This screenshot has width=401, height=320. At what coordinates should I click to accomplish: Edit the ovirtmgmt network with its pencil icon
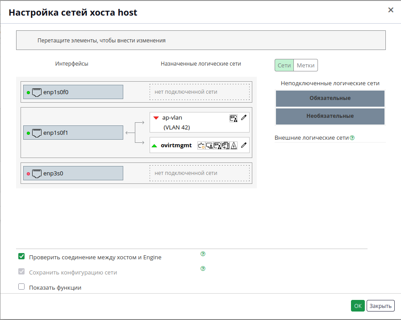click(244, 145)
